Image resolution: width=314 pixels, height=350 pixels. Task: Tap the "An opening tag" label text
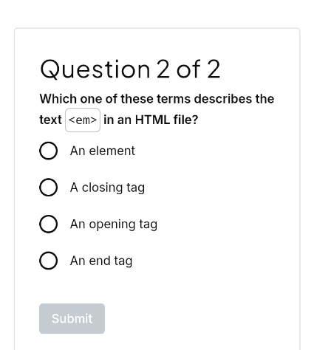(x=114, y=224)
